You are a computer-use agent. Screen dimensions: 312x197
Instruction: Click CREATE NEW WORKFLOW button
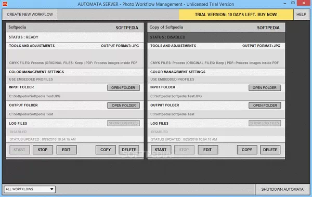pos(30,15)
